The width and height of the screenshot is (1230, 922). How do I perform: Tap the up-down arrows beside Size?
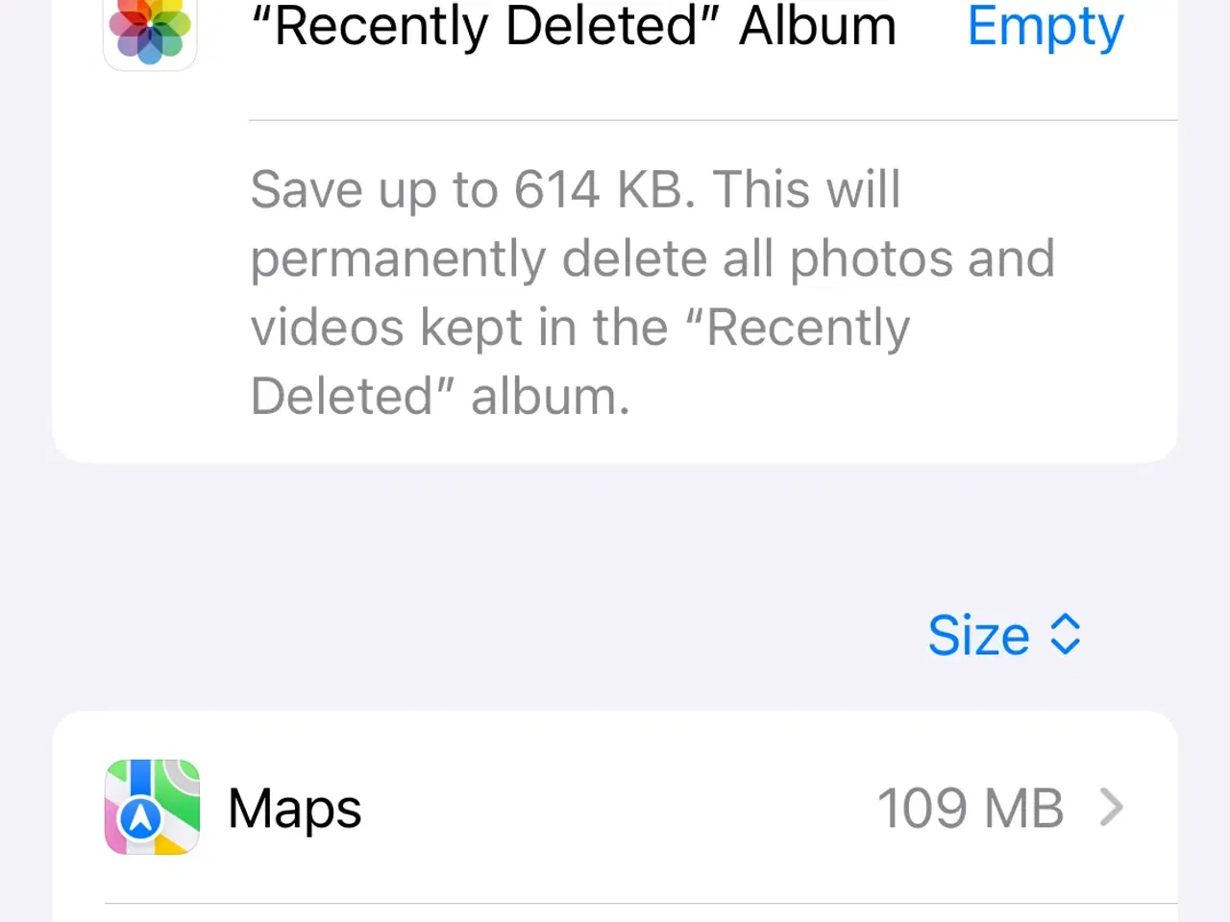click(1066, 635)
